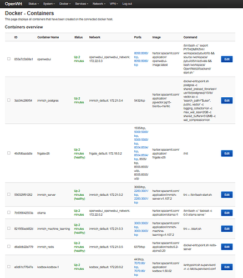Open machine learning port link 3003:3003/tcp

[141, 225]
